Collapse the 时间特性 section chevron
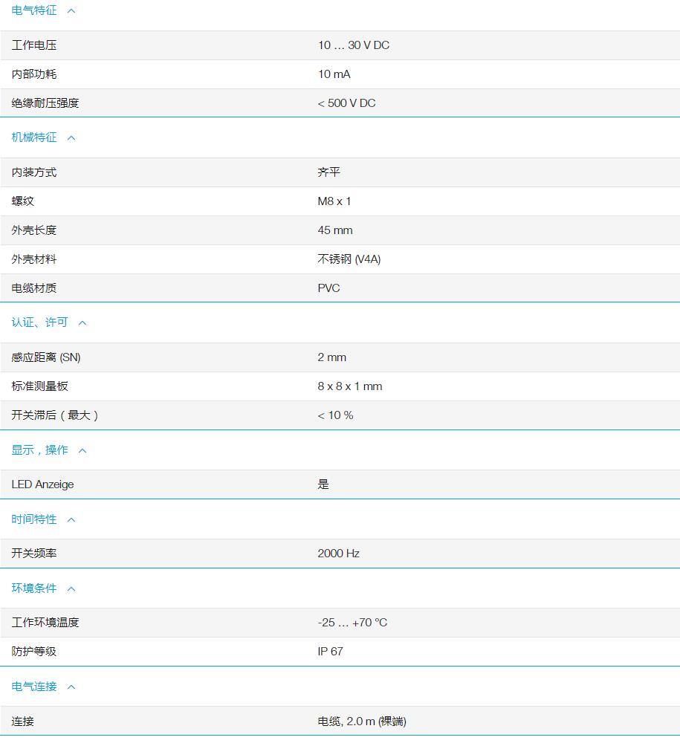Image resolution: width=680 pixels, height=746 pixels. [71, 519]
